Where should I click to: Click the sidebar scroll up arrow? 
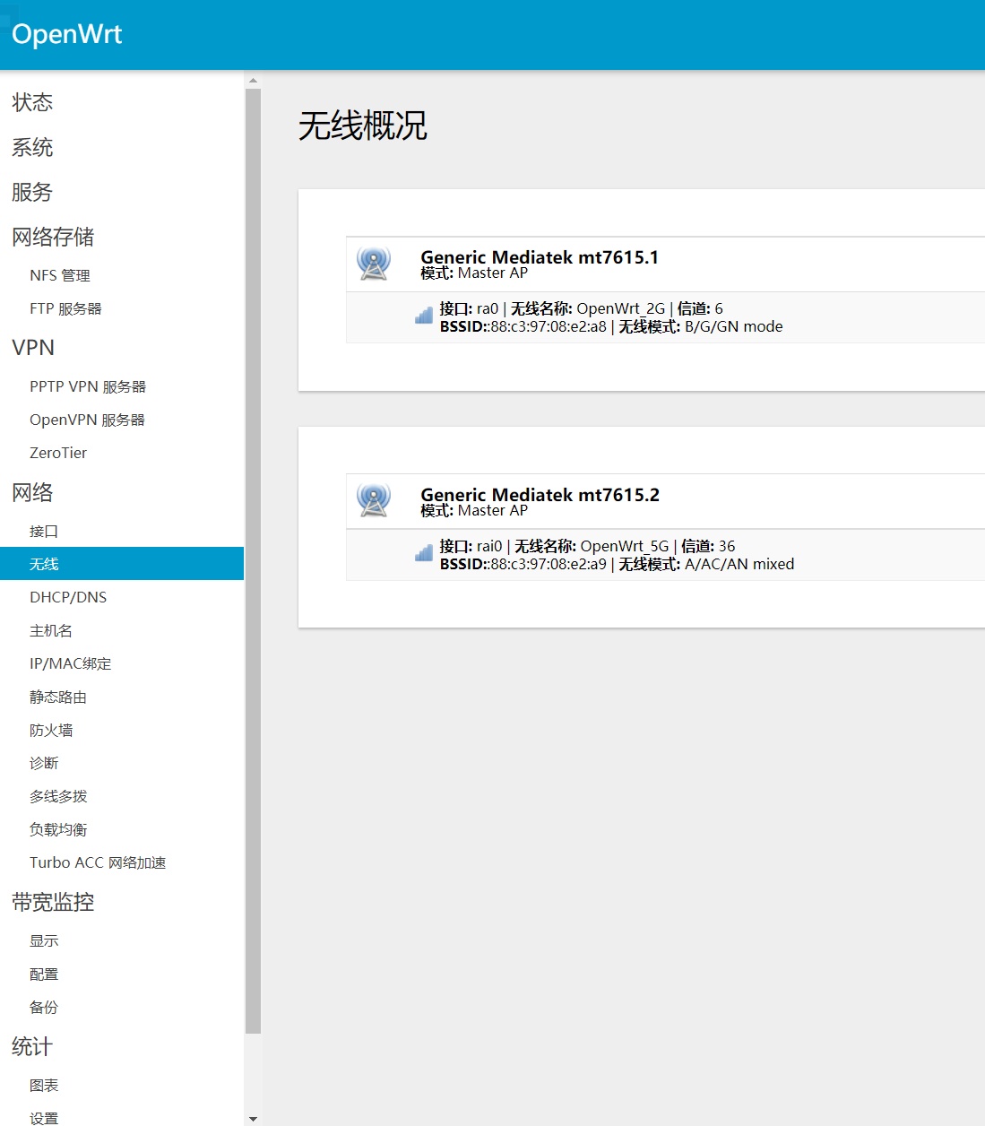point(253,80)
